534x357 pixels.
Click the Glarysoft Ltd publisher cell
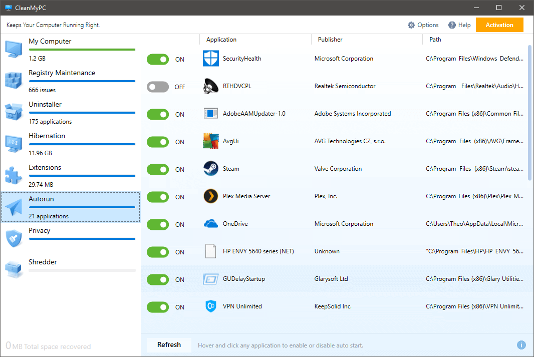tap(331, 279)
